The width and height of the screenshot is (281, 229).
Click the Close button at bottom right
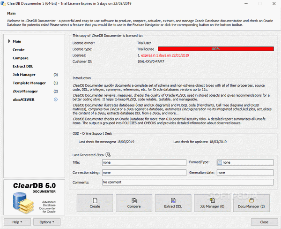coord(264,222)
